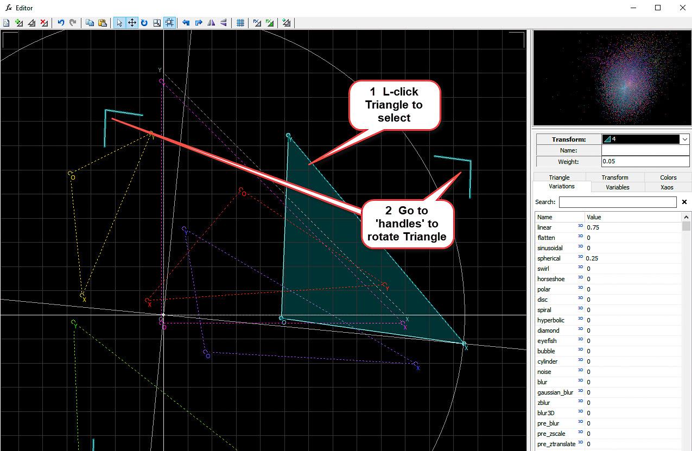692x451 pixels.
Task: Switch to rotate triangle mode
Action: tap(144, 23)
